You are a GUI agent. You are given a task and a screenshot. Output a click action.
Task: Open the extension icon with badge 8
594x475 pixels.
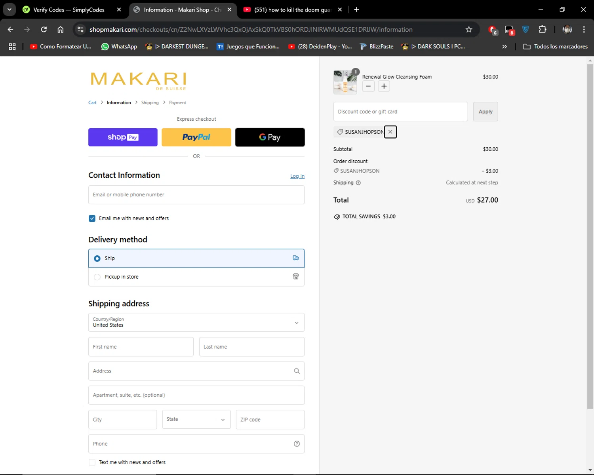point(509,30)
